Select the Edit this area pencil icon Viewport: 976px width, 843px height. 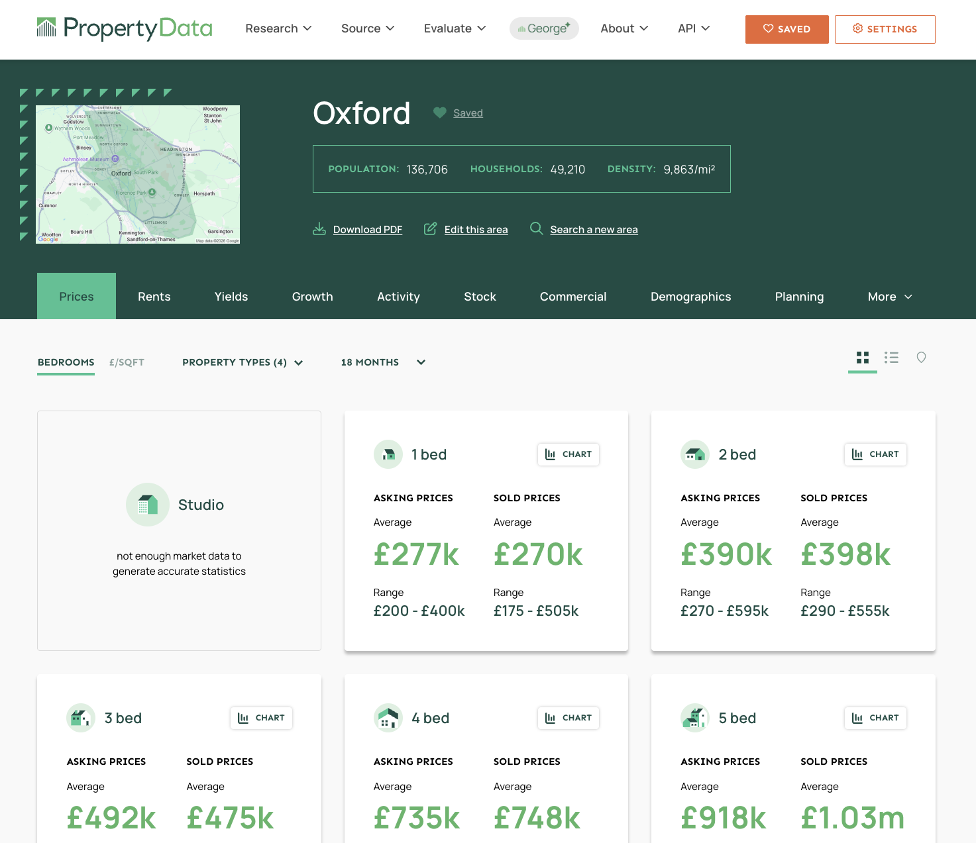tap(429, 228)
